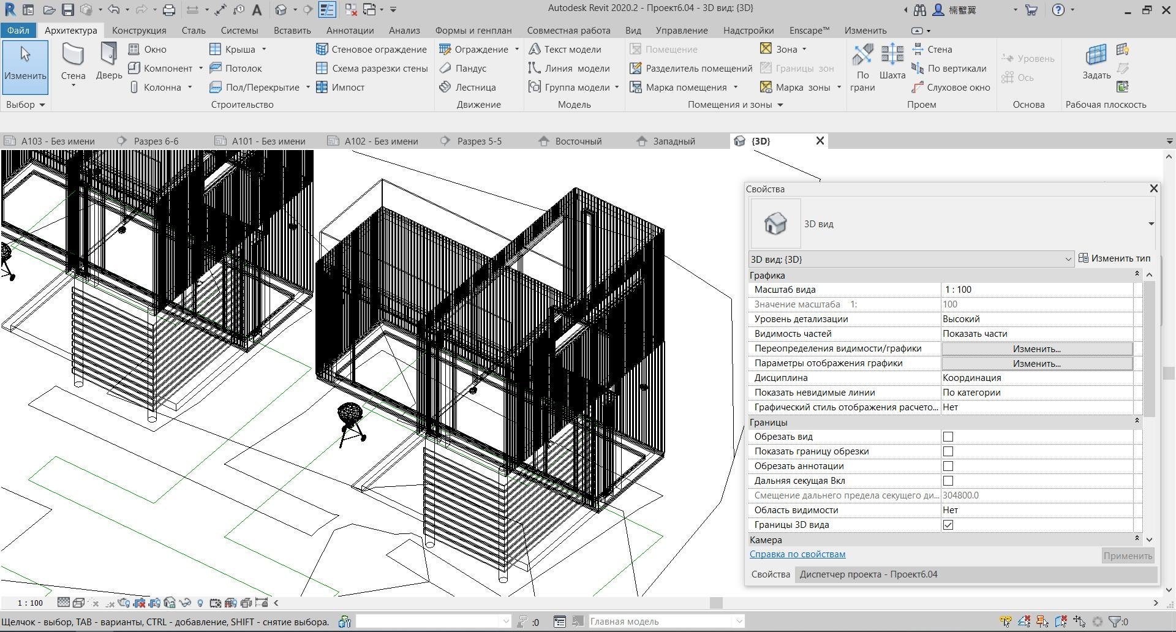Click Изменить for Параметры отображения графики
This screenshot has width=1176, height=632.
1036,363
